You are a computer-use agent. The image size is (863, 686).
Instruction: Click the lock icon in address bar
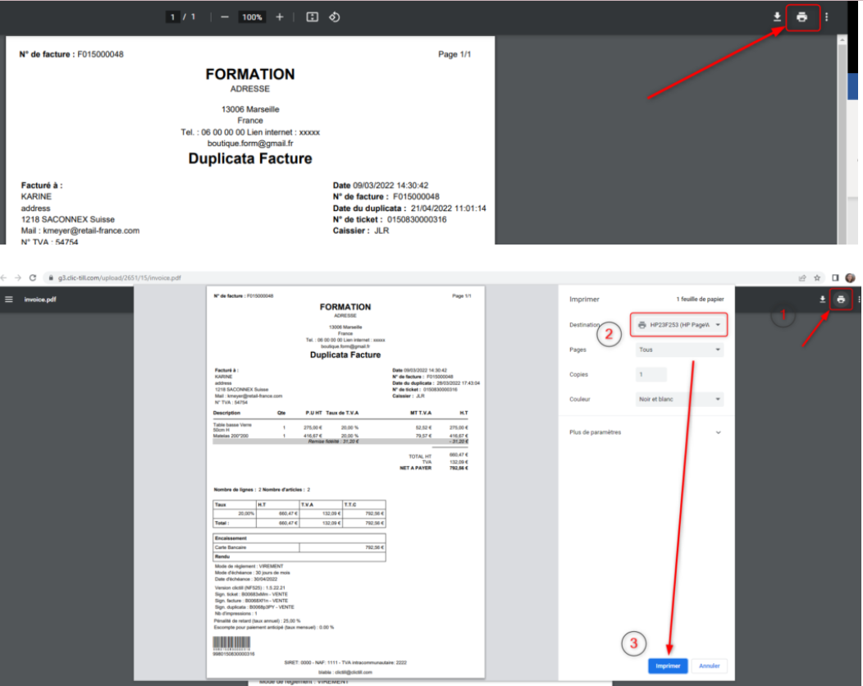(51, 278)
